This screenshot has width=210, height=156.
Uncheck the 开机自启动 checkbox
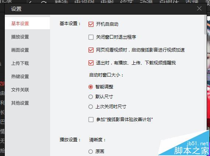[x=91, y=24]
